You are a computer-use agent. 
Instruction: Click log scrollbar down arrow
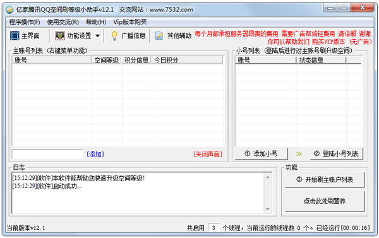268,209
